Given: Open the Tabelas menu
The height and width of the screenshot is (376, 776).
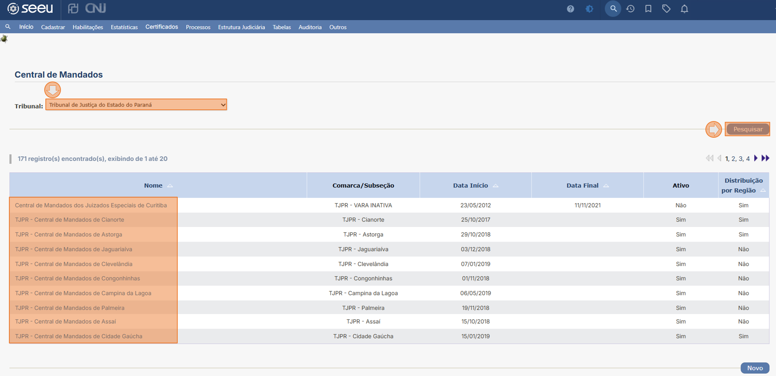Looking at the screenshot, I should click(x=282, y=27).
